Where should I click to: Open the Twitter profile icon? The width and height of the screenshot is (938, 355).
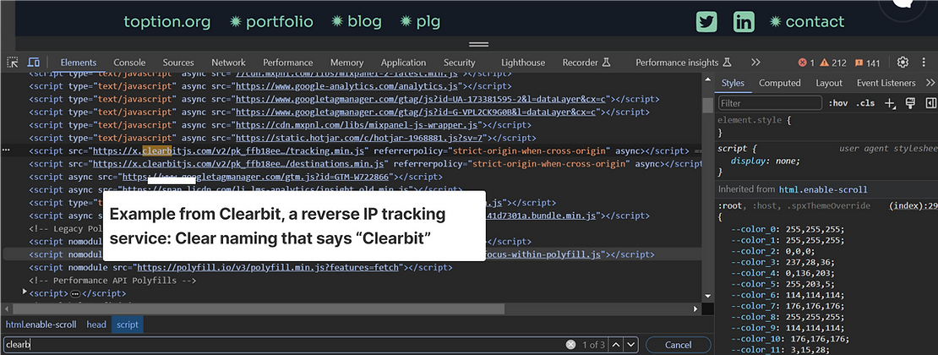point(706,22)
